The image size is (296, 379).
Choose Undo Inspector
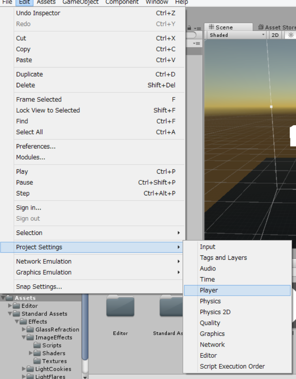click(96, 13)
